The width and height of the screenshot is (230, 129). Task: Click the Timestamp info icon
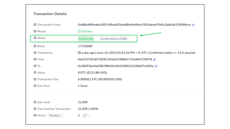[x=35, y=53]
